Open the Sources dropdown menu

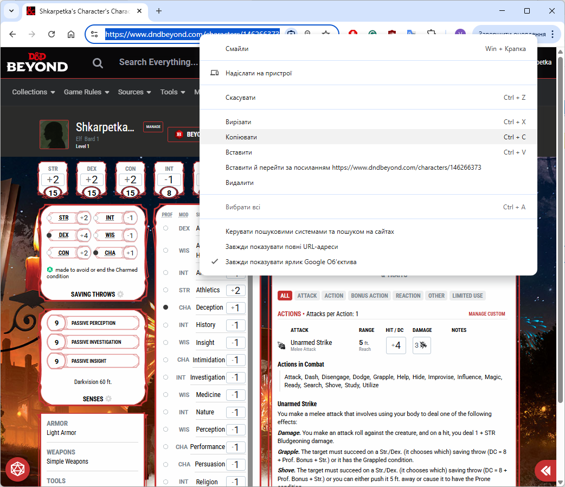tap(134, 92)
